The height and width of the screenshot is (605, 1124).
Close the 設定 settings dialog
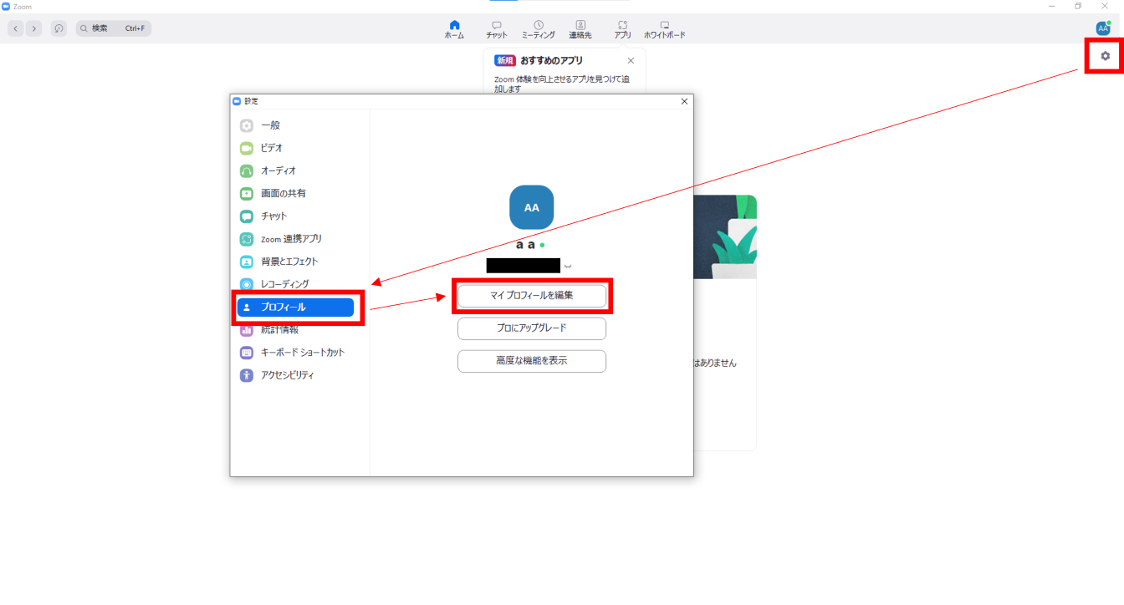684,101
